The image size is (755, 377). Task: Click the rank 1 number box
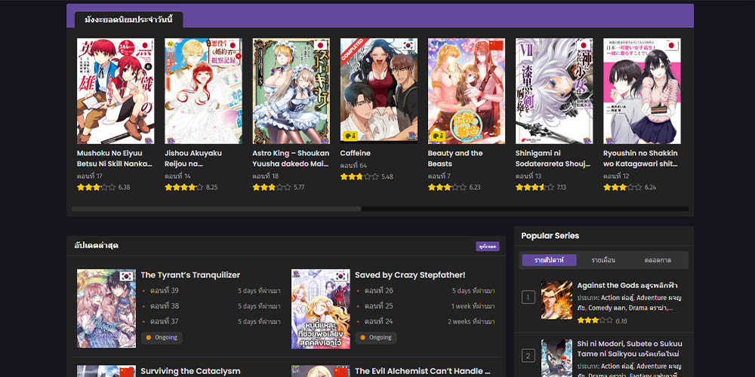(x=528, y=297)
